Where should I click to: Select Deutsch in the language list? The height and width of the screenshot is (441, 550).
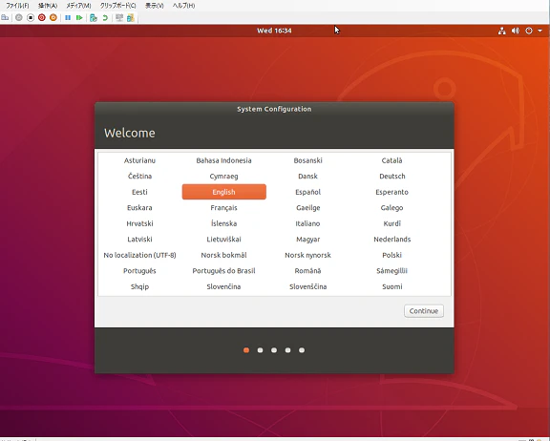(x=391, y=177)
